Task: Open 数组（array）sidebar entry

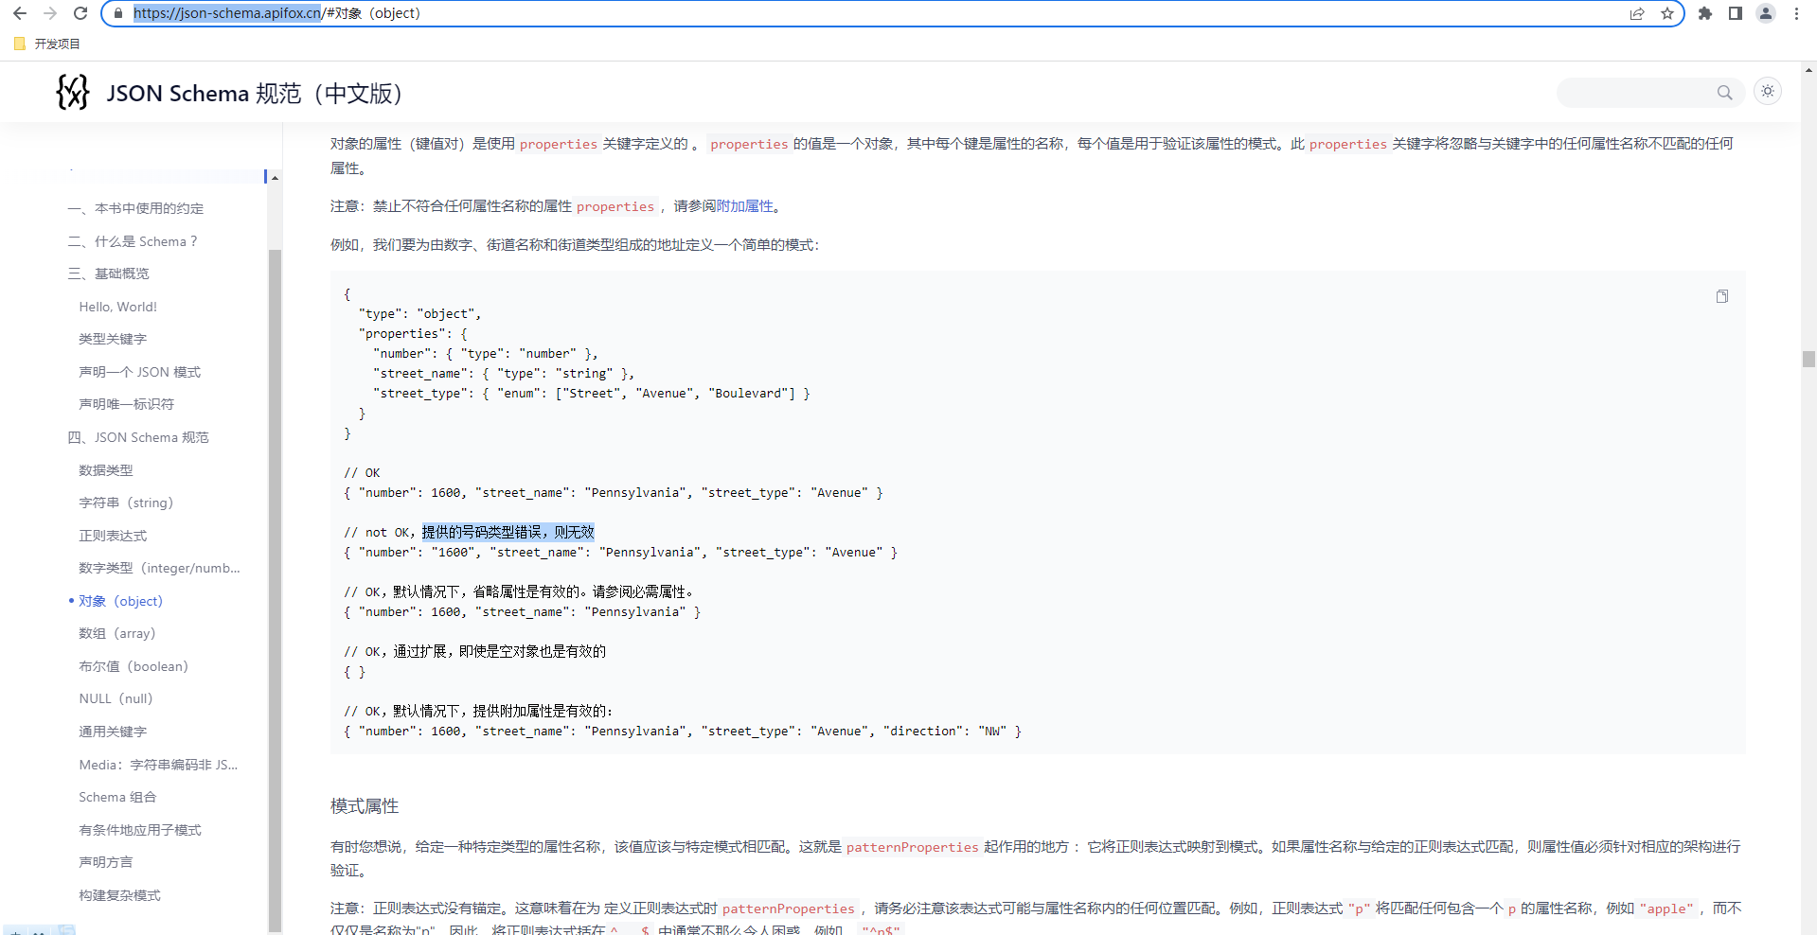Action: [x=116, y=633]
